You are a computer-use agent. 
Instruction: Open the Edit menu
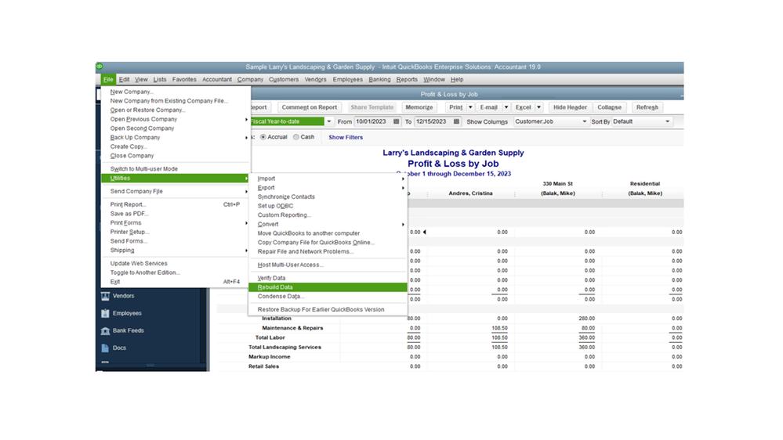click(x=125, y=79)
